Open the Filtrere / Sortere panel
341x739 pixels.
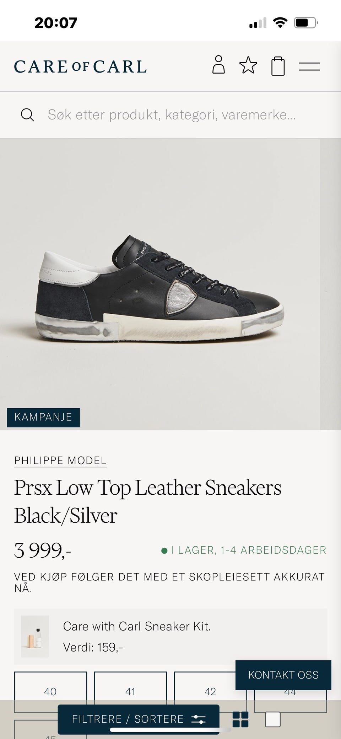[139, 719]
